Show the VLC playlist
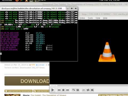128x96 pixels. tap(84, 90)
